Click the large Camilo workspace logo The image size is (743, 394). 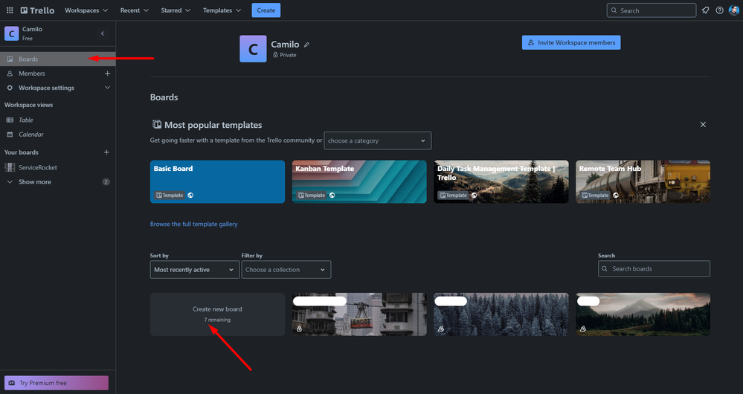pos(253,49)
